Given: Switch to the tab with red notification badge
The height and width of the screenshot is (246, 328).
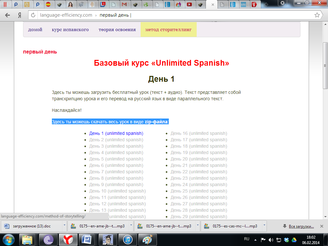Looking at the screenshot, I should point(103,4).
